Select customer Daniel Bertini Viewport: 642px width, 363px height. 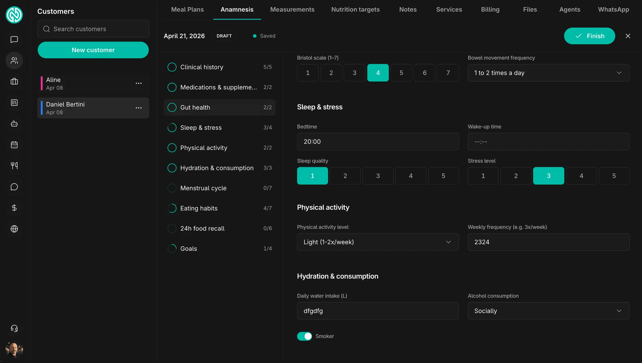point(93,108)
